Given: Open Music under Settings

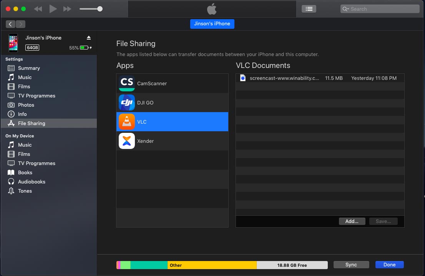Looking at the screenshot, I should tap(49, 77).
